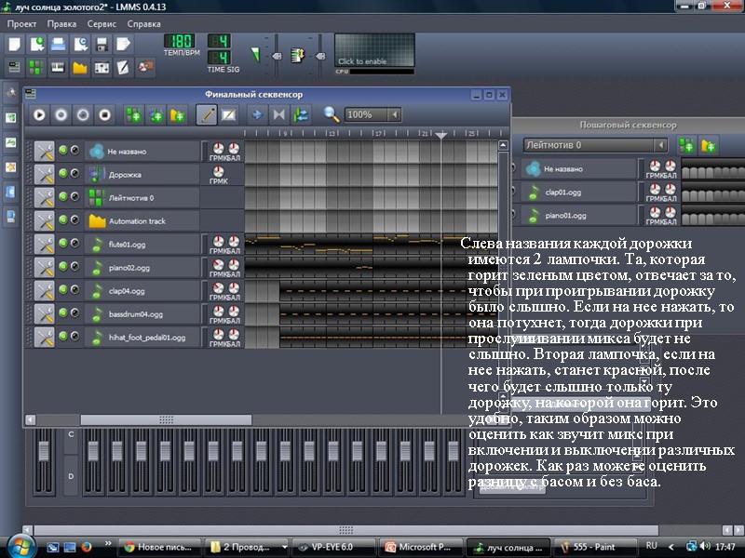
Task: Click the flute01.ogg track name button
Action: tap(142, 245)
